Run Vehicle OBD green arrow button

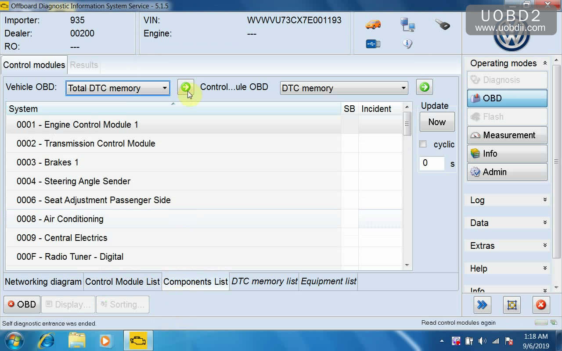point(186,87)
